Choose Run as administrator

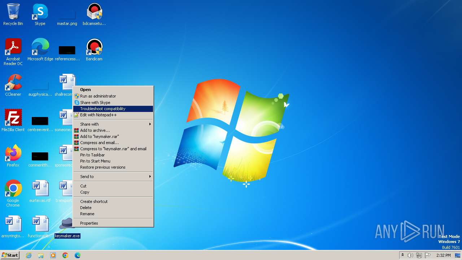click(113, 96)
